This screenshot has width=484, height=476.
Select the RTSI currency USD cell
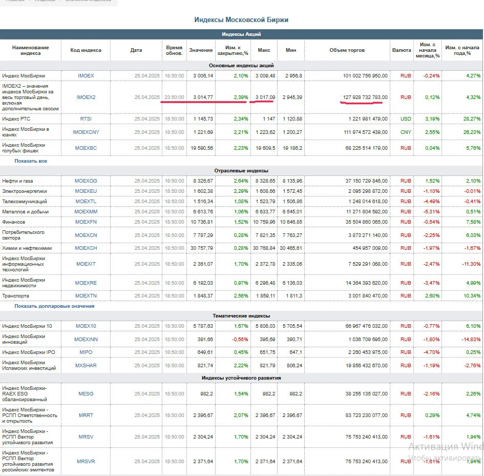[406, 119]
